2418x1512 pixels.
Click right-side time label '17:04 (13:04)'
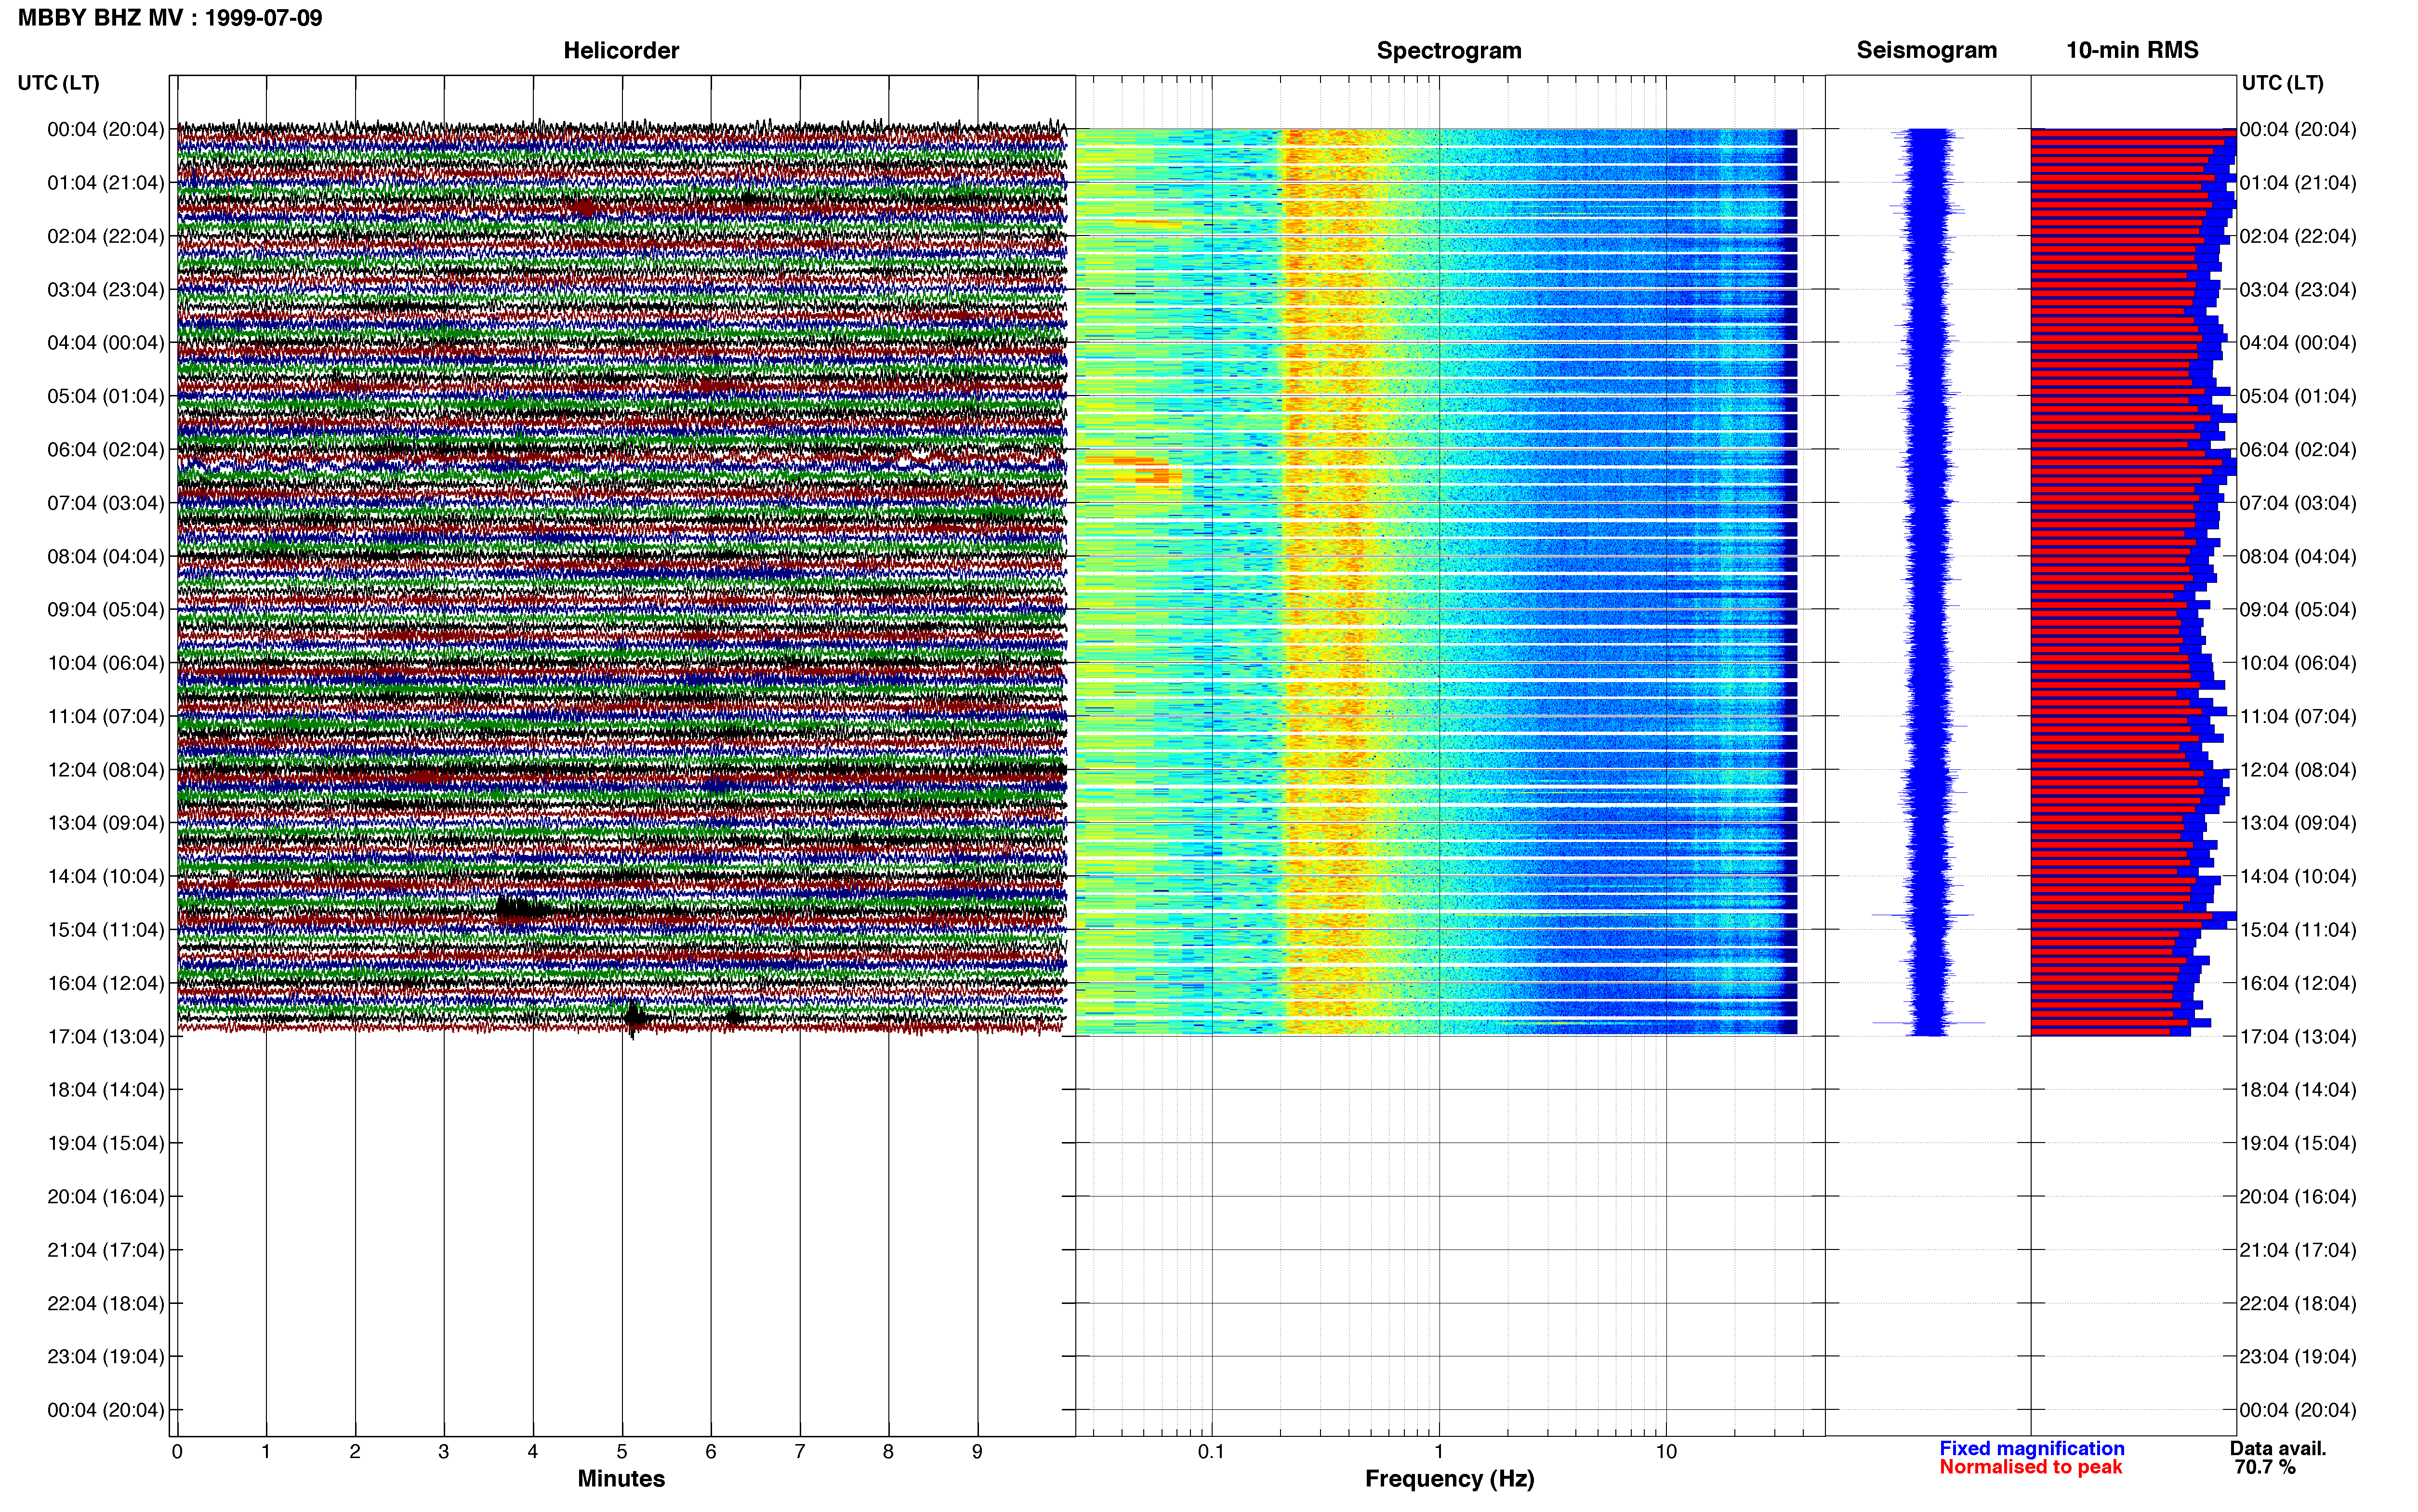pos(2298,1037)
